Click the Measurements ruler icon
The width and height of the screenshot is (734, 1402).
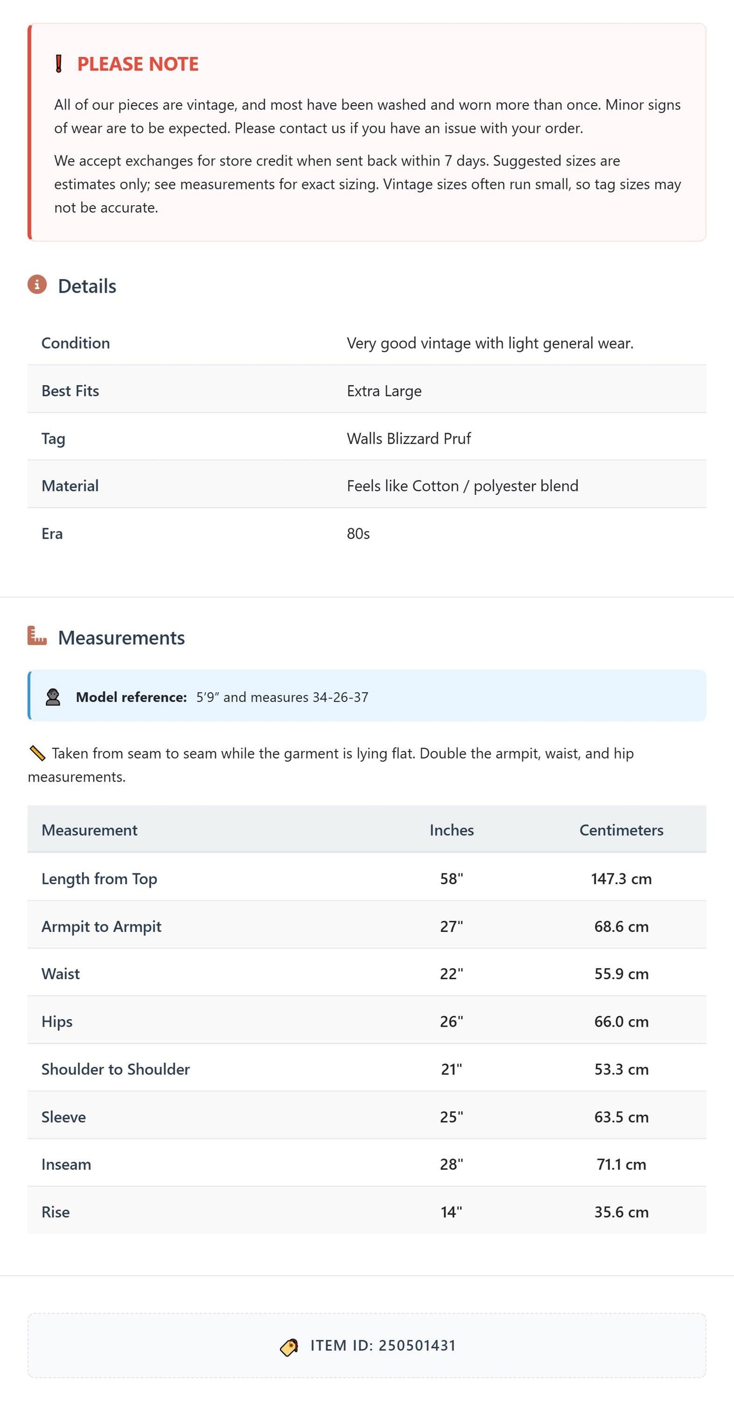(37, 636)
